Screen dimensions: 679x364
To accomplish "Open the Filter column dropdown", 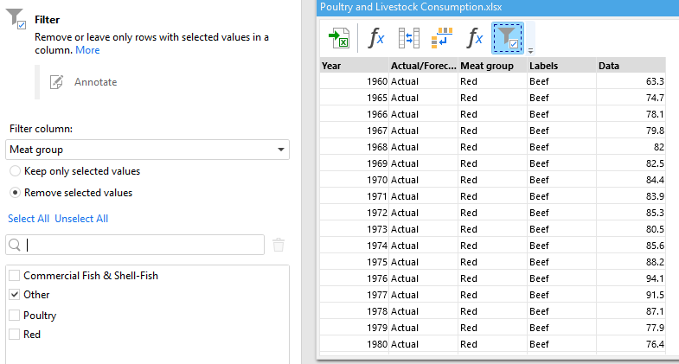I will tap(148, 150).
